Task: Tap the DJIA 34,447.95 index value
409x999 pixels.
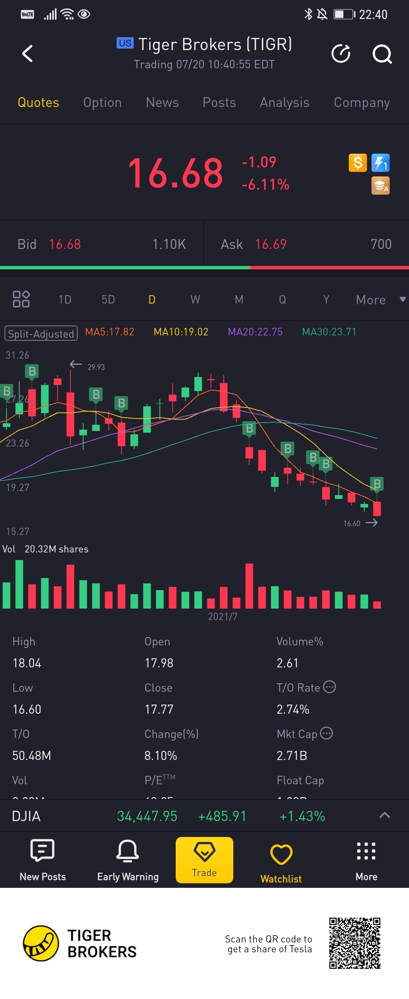Action: click(147, 817)
